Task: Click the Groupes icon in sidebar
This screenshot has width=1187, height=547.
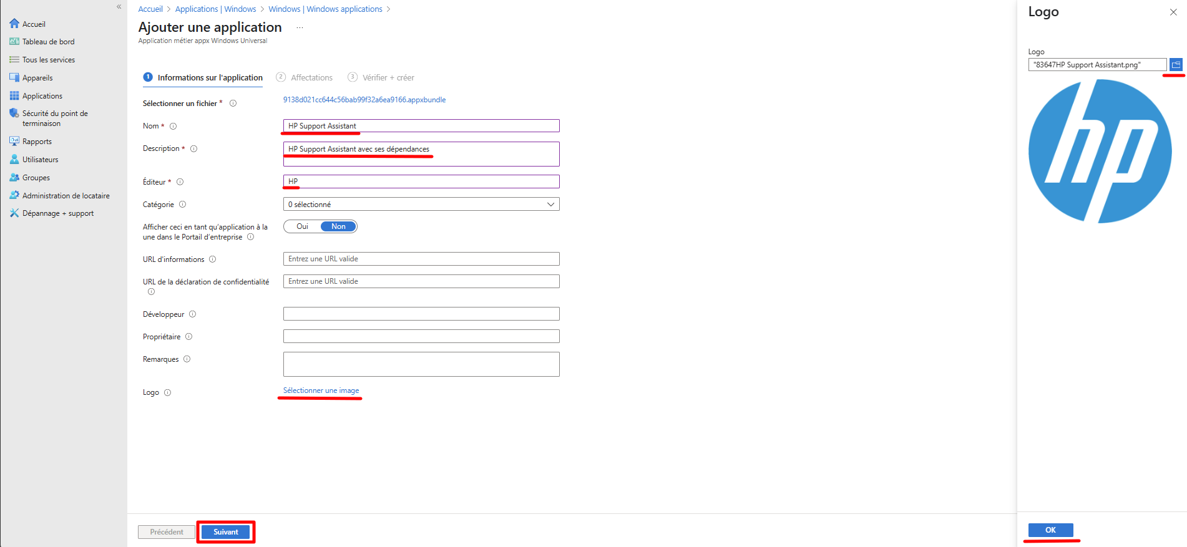Action: pos(14,178)
